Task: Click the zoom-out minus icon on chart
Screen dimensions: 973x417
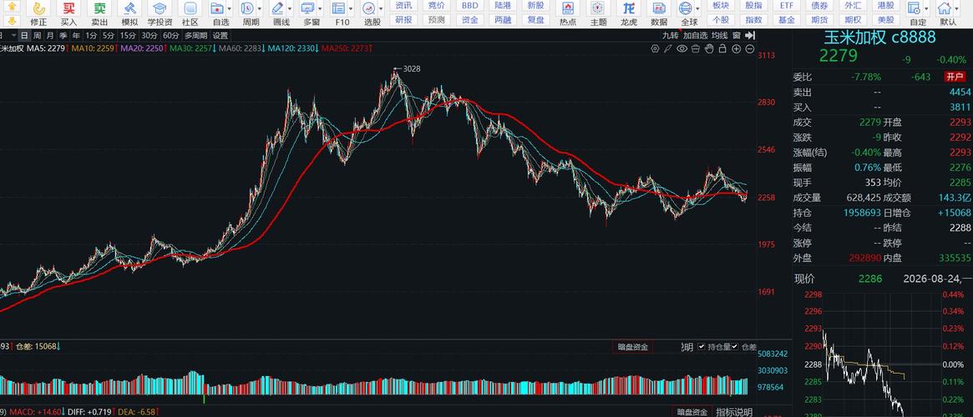Action: pos(750,49)
